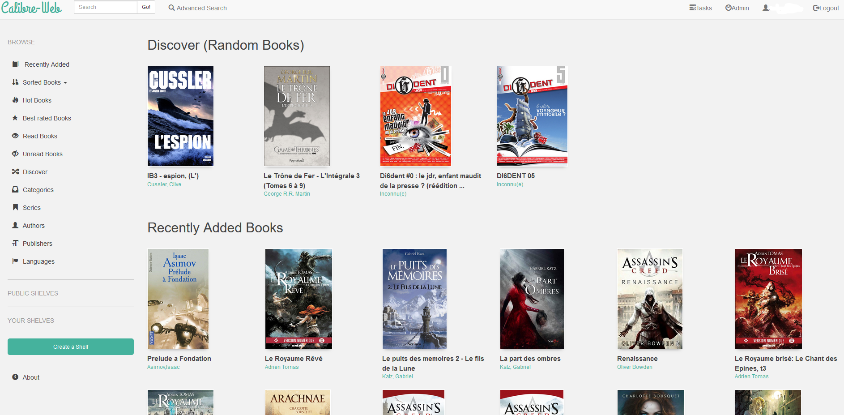Viewport: 844px width, 415px height.
Task: Click the Best rated Books star icon
Action: [x=15, y=118]
